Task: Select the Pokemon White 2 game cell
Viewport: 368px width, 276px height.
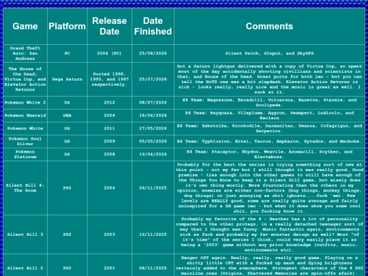Action: click(x=25, y=102)
